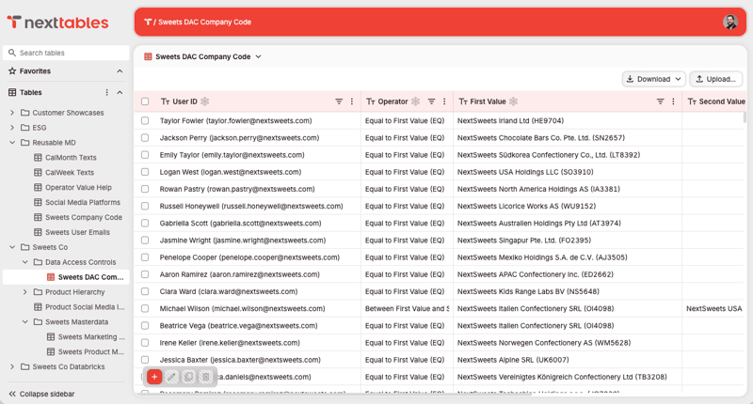Click the edit pencil icon in floating toolbar

[171, 377]
